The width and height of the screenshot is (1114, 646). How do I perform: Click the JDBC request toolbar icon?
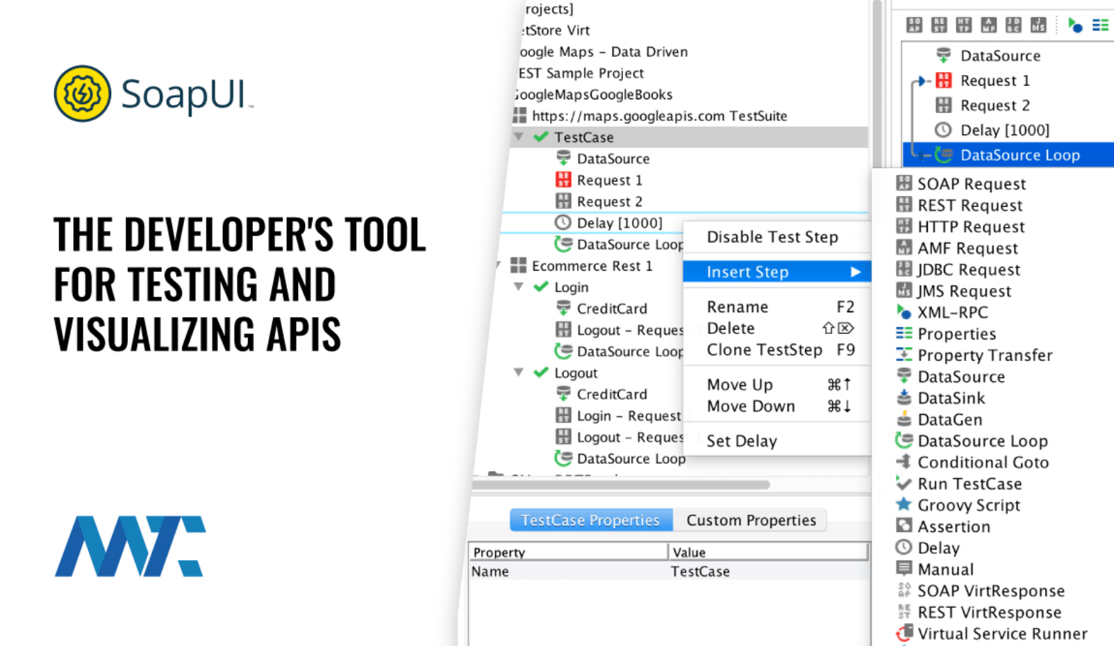[1013, 25]
